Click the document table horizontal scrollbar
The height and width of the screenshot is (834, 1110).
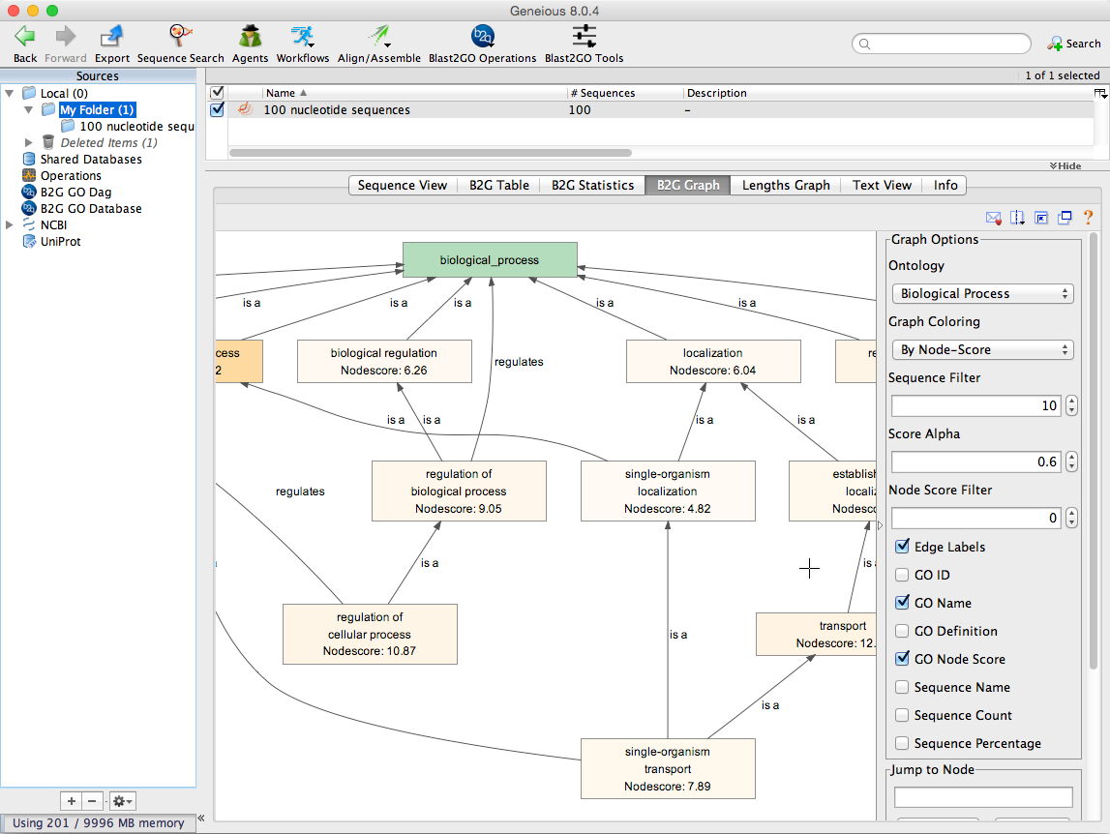pos(431,153)
